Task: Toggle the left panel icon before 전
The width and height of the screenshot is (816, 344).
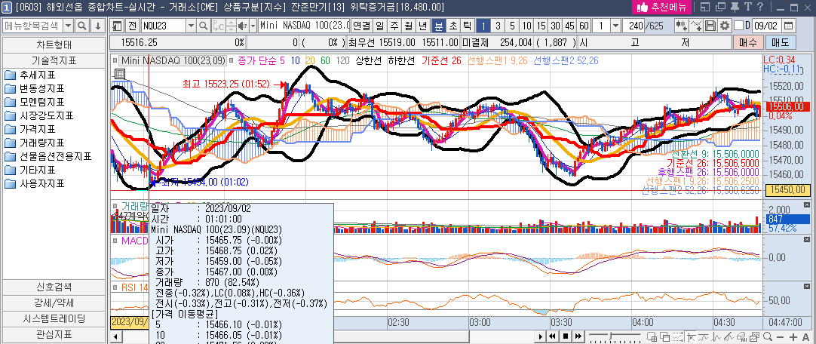Action: pos(117,26)
